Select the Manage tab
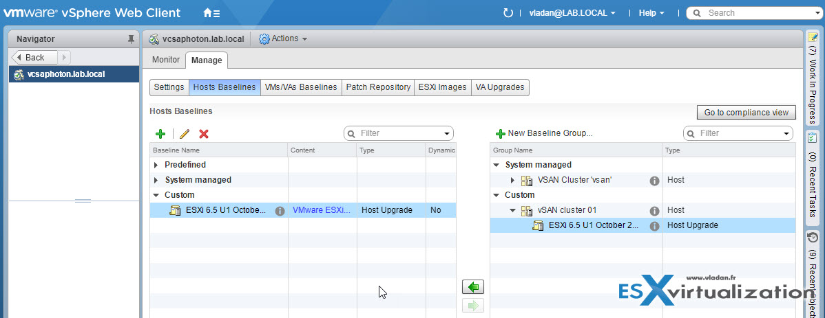 click(x=207, y=60)
